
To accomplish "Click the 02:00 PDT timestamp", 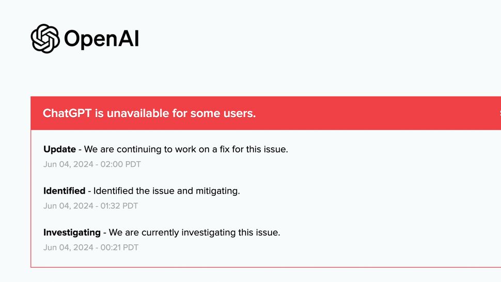I will (92, 165).
